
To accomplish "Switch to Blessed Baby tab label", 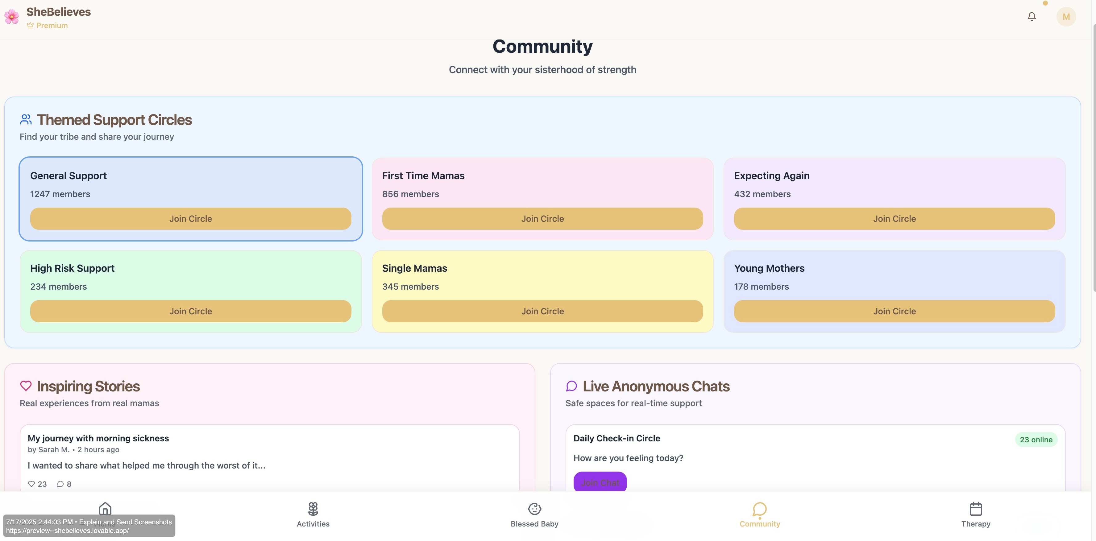I will click(x=534, y=524).
